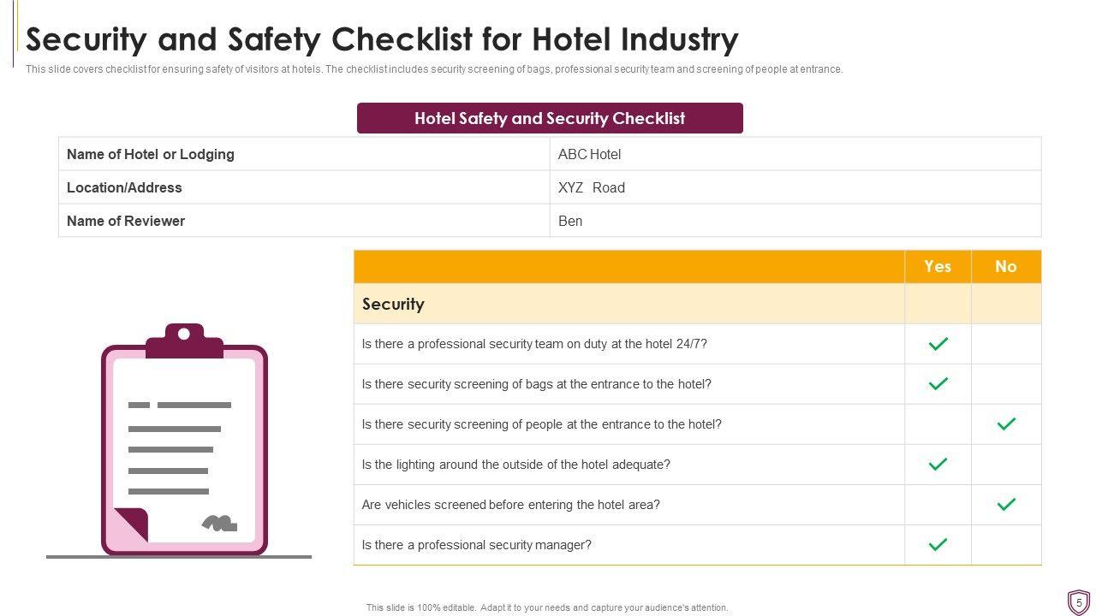Select the No checkmark for people screening
Viewport: 1096px width, 616px height.
coord(1006,424)
